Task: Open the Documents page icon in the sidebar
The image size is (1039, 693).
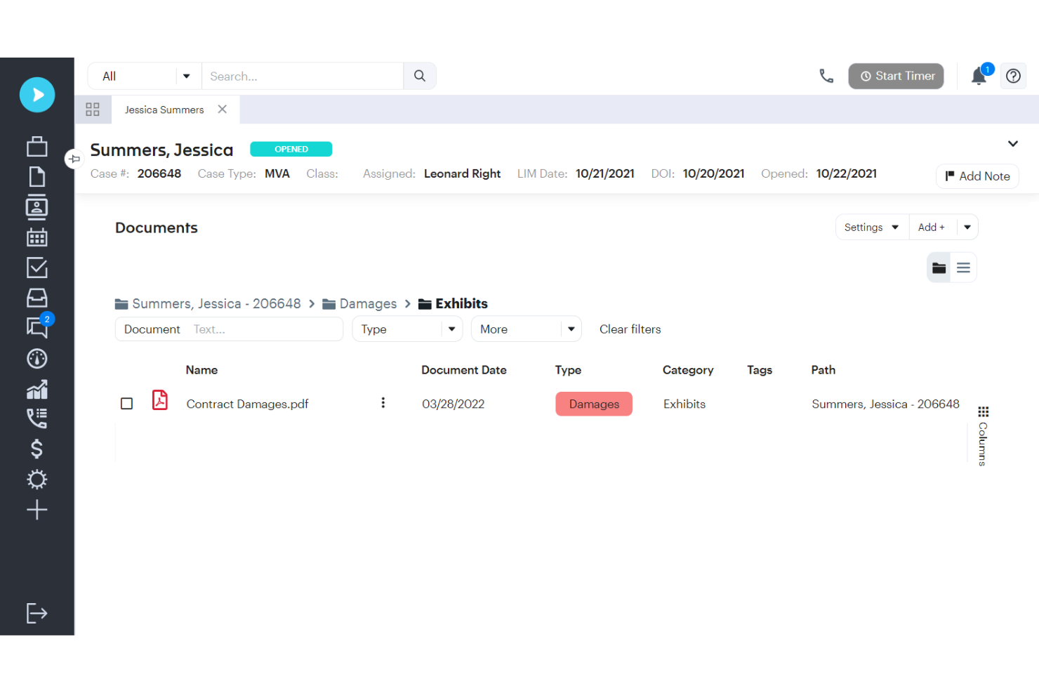Action: [x=37, y=177]
